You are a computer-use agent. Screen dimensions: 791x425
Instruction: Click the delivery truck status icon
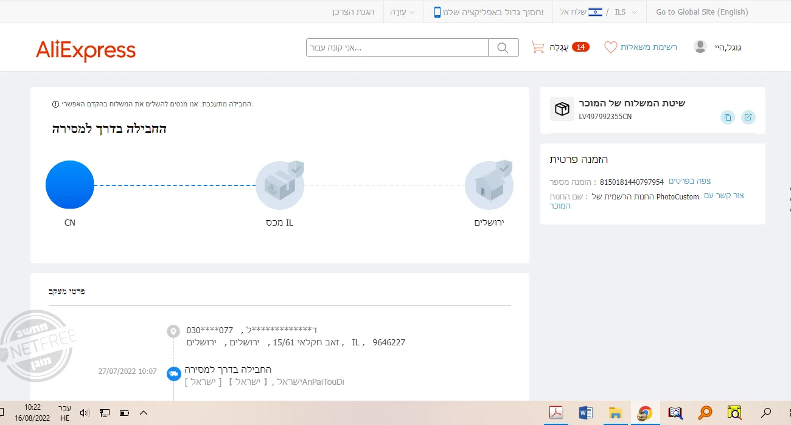point(174,373)
